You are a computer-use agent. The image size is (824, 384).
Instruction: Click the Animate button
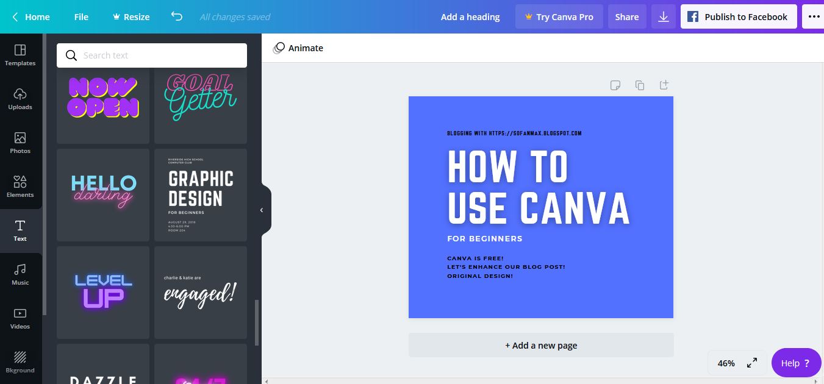pos(298,48)
